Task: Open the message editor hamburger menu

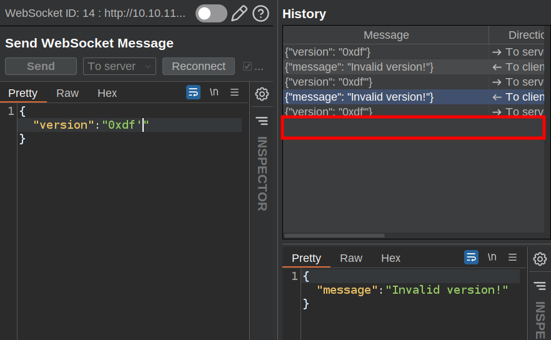Action: click(x=235, y=92)
